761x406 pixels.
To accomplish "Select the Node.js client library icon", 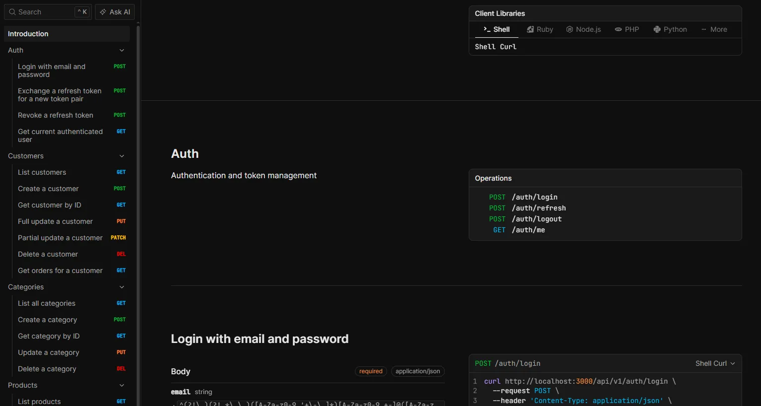I will click(569, 29).
